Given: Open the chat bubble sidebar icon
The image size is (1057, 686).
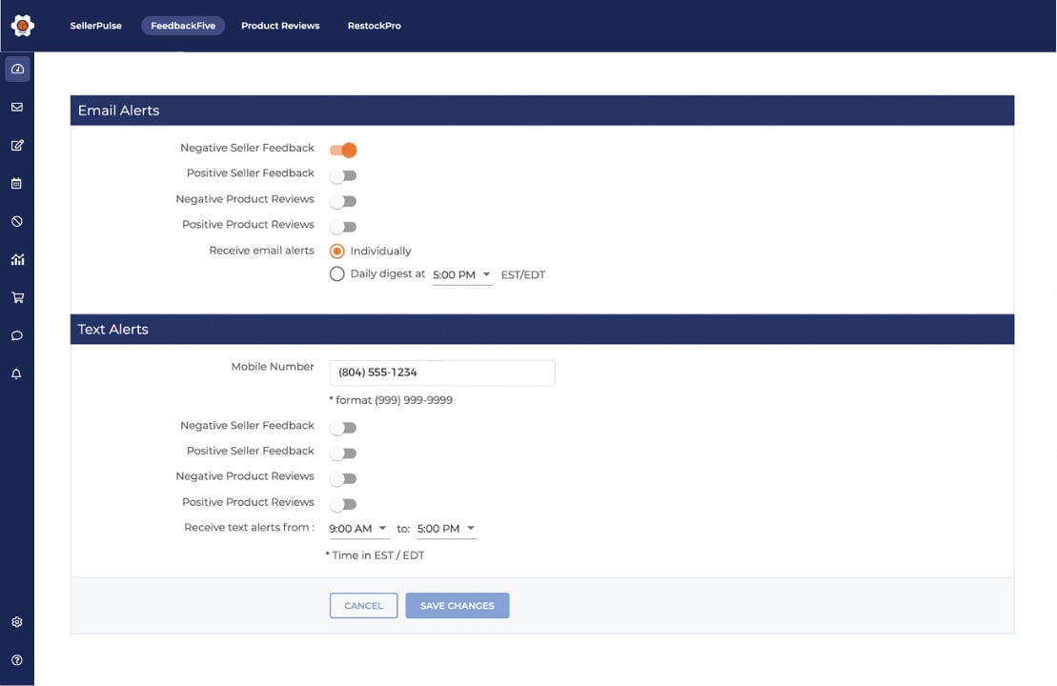Looking at the screenshot, I should 17,335.
